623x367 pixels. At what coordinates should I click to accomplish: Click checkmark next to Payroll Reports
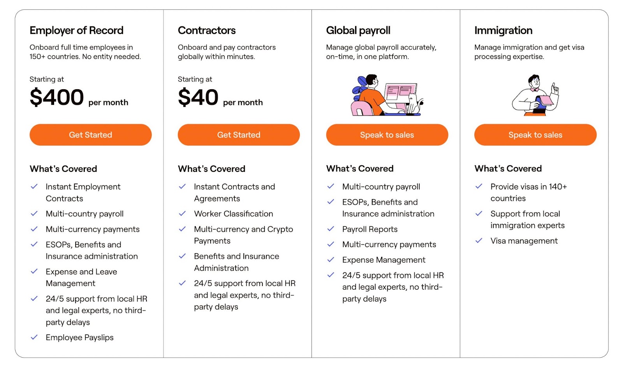[331, 229]
